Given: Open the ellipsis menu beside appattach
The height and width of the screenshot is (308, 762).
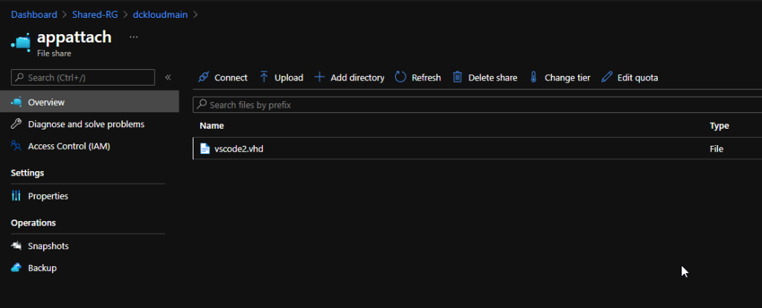Looking at the screenshot, I should click(134, 37).
